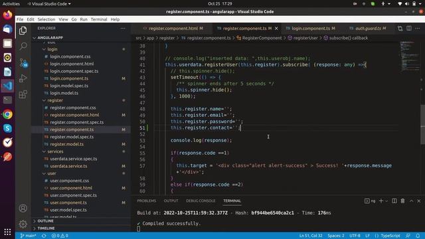This screenshot has width=425, height=239.
Task: Change the LF end of line sequence
Action: [367, 236]
